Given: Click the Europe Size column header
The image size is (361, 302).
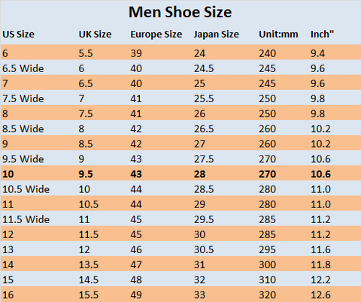Looking at the screenshot, I should [156, 35].
